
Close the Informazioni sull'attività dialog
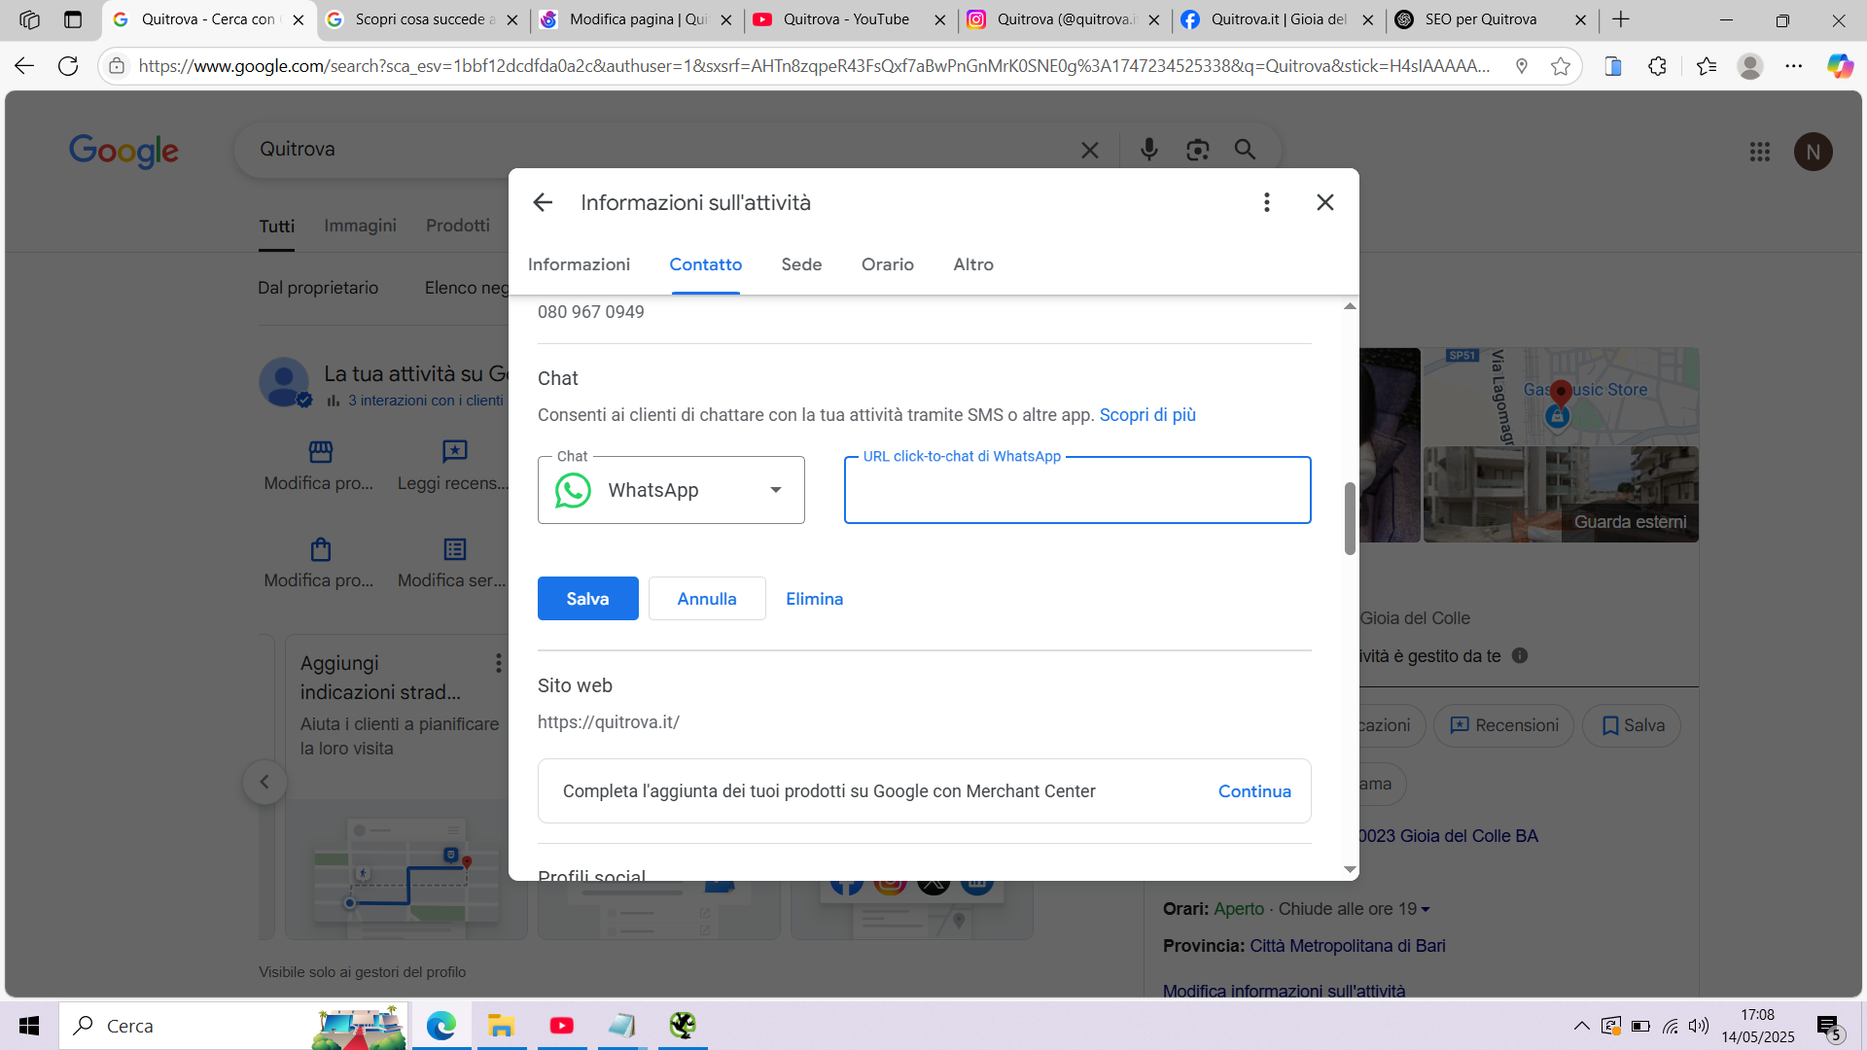click(x=1325, y=202)
